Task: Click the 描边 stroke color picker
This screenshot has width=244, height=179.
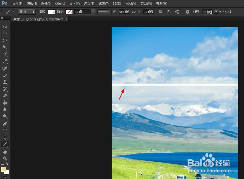Action: coord(70,12)
